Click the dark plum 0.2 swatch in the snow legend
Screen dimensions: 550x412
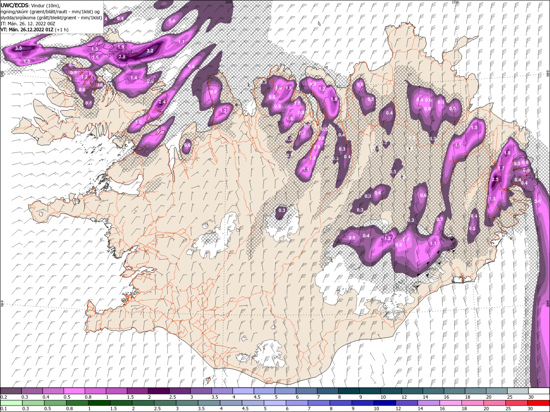pos(11,391)
